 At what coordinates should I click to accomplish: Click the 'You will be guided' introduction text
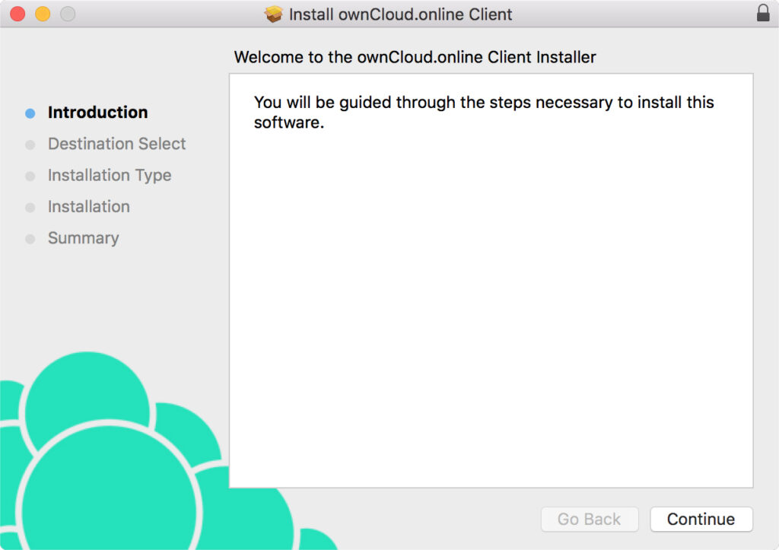tap(484, 112)
